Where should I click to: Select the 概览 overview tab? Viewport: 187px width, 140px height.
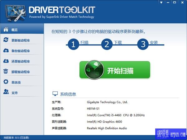pos(22,29)
